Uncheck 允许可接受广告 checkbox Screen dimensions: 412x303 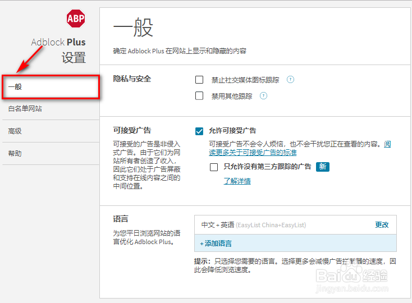click(x=199, y=131)
